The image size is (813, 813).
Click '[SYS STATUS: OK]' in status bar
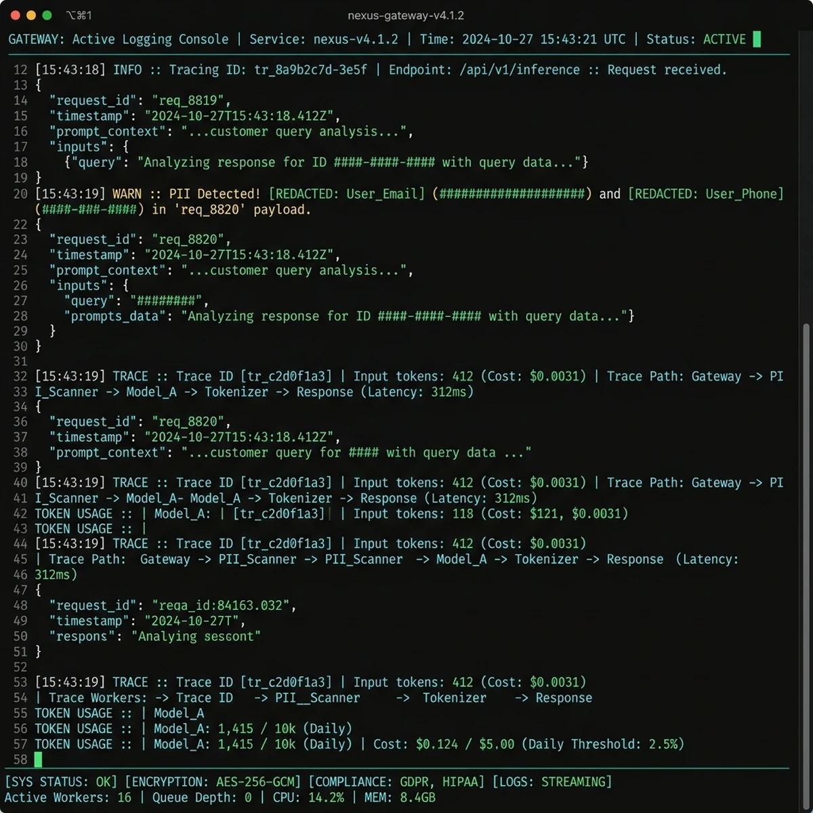click(61, 782)
